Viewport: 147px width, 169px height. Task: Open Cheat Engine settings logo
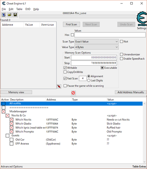pos(142,19)
